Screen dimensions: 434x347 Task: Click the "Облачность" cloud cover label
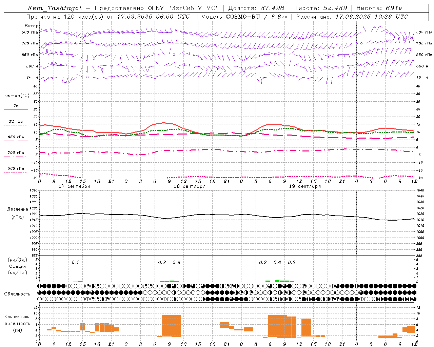coord(17,294)
